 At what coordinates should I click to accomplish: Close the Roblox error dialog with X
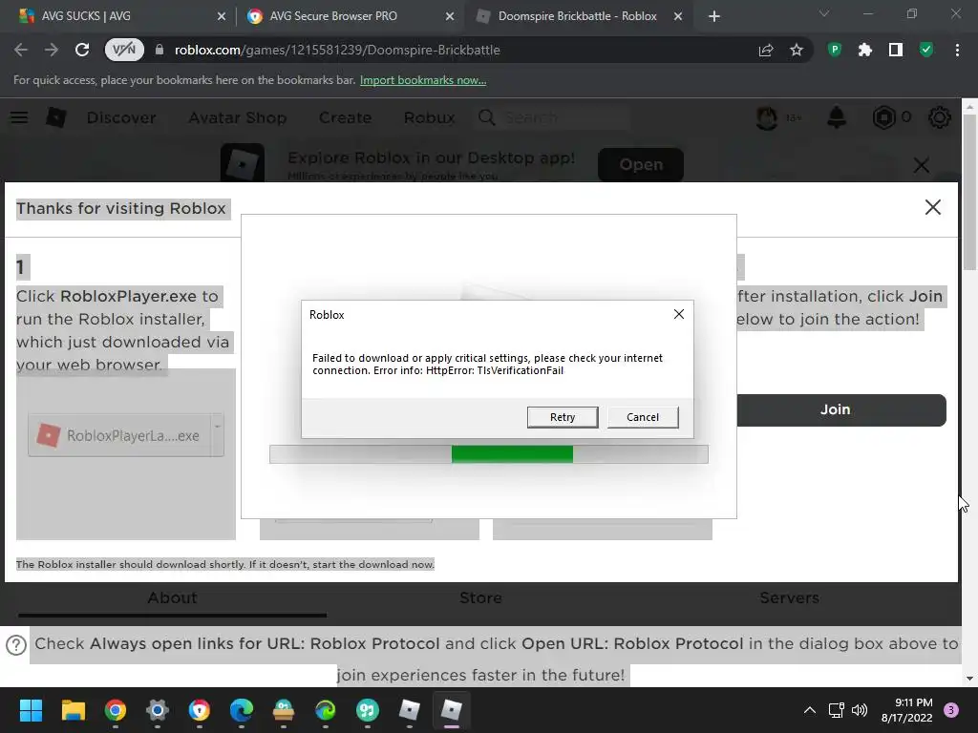679,314
